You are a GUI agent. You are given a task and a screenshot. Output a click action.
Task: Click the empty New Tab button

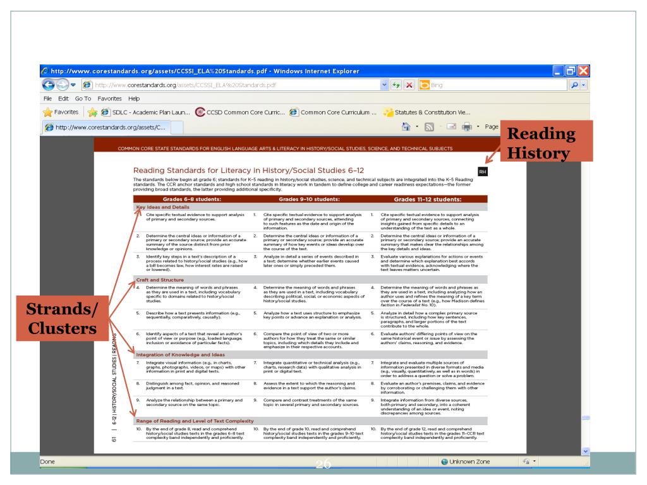coord(177,128)
